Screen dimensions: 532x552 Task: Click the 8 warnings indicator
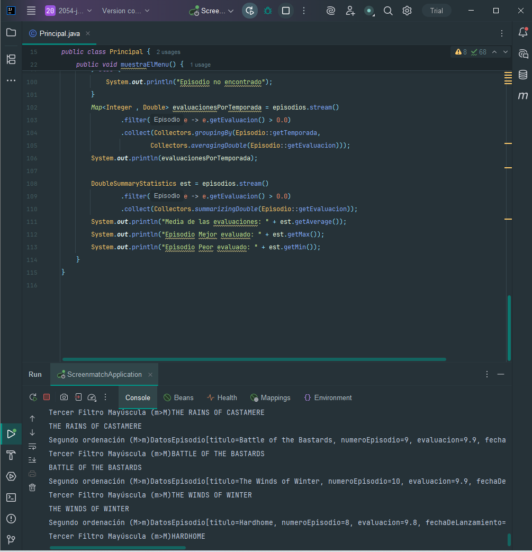tap(461, 52)
